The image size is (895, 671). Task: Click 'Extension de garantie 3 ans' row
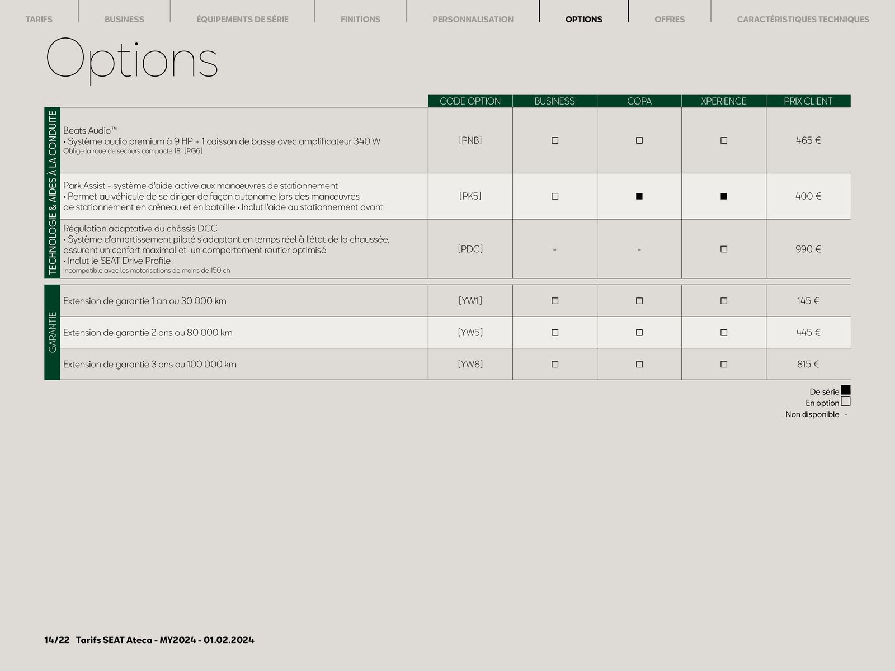pyautogui.click(x=244, y=364)
